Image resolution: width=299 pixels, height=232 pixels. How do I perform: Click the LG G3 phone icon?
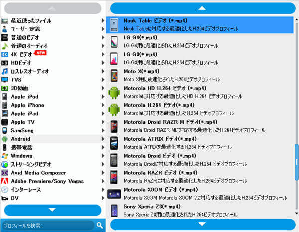[x=114, y=58]
